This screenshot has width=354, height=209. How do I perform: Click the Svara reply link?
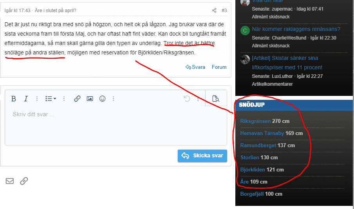(195, 67)
